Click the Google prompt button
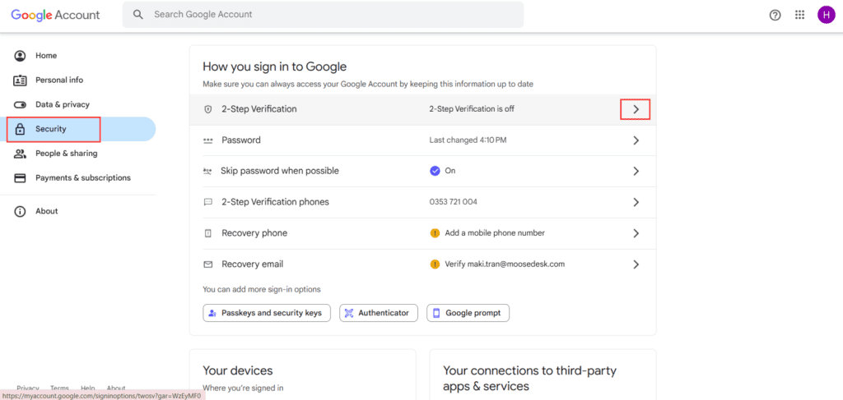This screenshot has height=400, width=843. (468, 313)
